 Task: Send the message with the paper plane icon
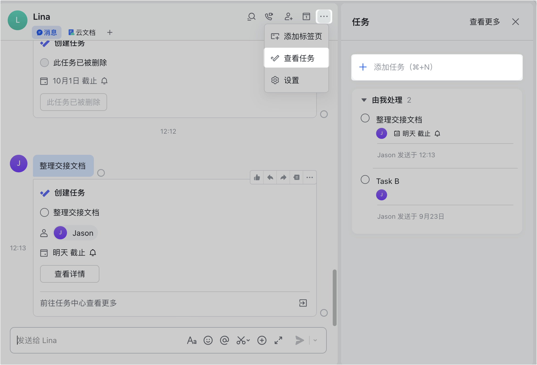300,341
